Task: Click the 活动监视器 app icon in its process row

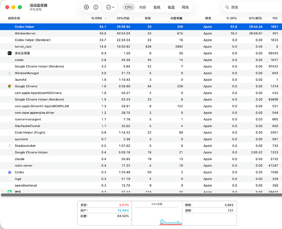Action: pyautogui.click(x=10, y=53)
